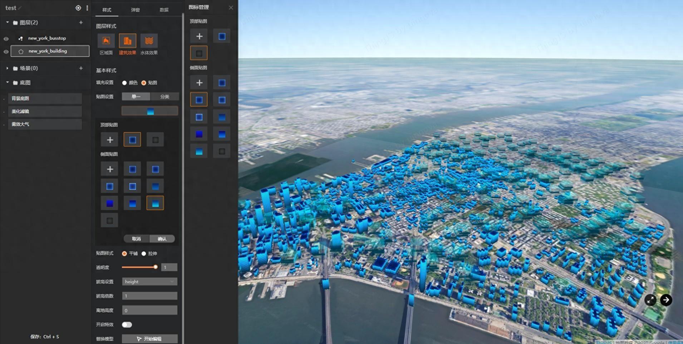
Task: Choose the 拉伸 stretch radio option
Action: [144, 254]
